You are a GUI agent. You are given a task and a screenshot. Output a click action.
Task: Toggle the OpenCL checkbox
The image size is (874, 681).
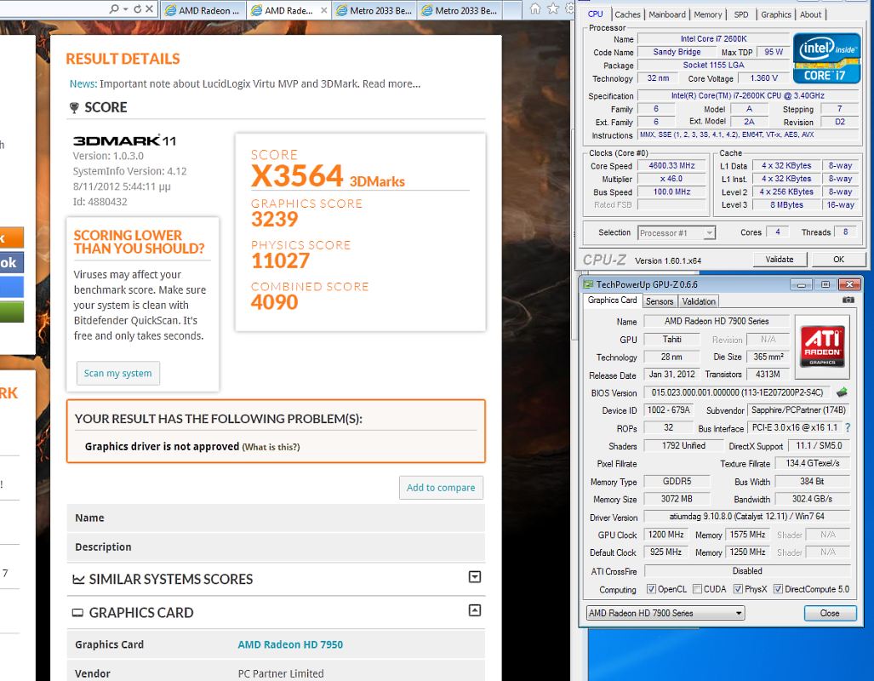(651, 589)
